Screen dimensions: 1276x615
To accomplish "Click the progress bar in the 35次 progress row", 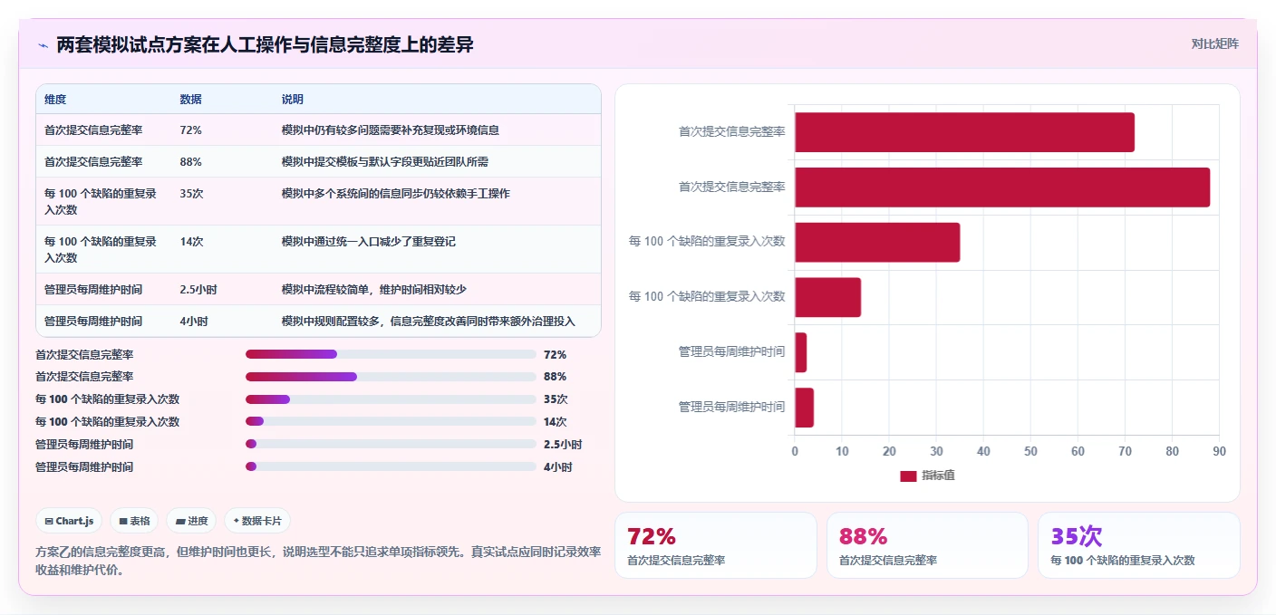I will point(391,399).
